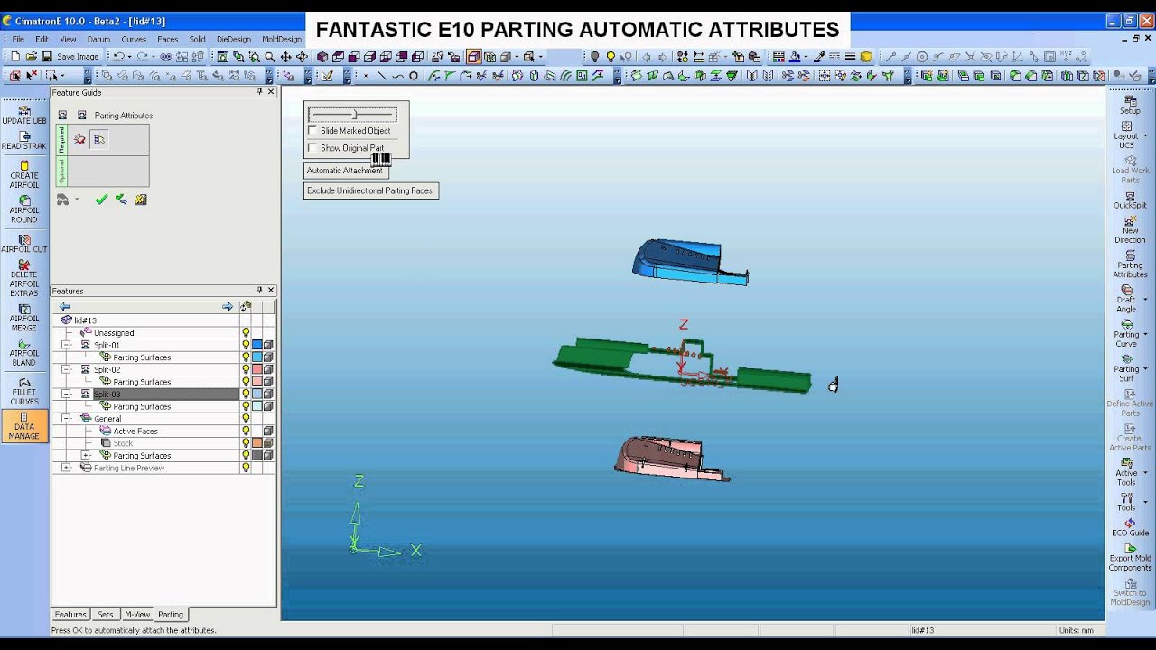The width and height of the screenshot is (1156, 650).
Task: Open the DieDesign menu
Action: click(234, 40)
